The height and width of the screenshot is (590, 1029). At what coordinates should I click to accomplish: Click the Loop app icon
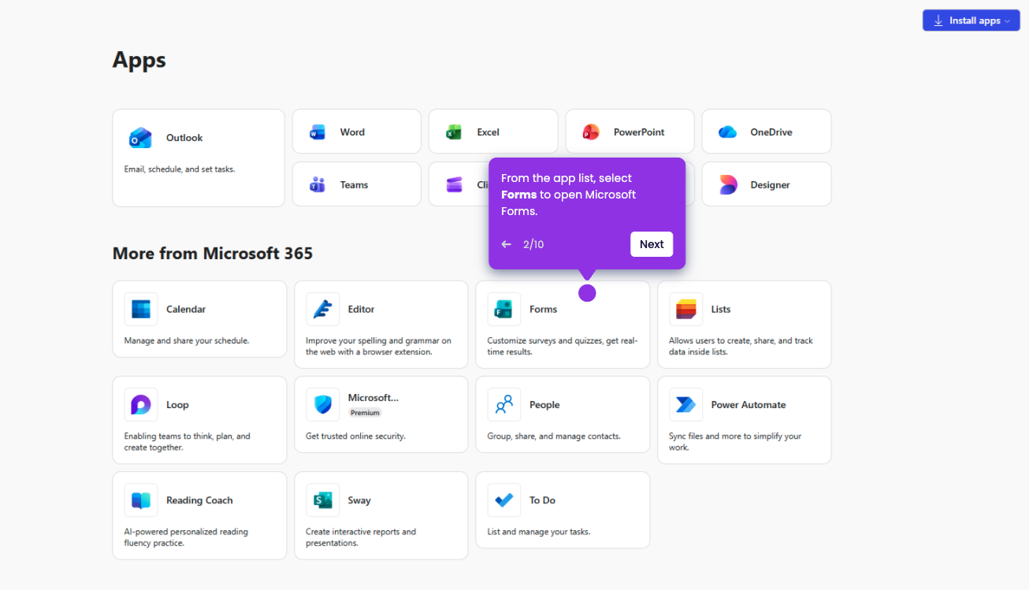141,405
